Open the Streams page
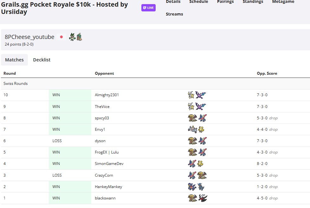Viewport: 310px width, 208px height. (174, 14)
